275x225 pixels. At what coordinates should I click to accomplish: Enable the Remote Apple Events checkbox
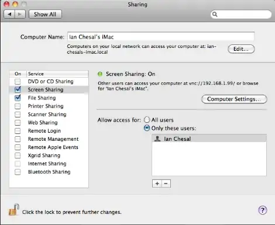point(18,147)
